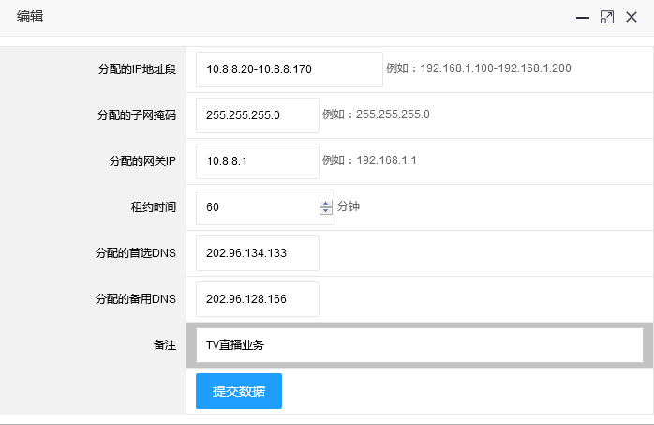The width and height of the screenshot is (654, 425).
Task: Click the 分配的首选DNS label
Action: pos(136,253)
